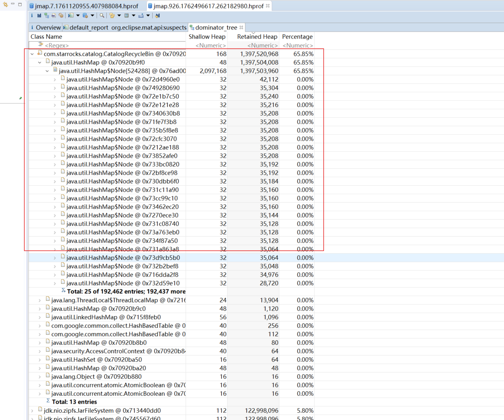
Task: Switch to the default_report suspects tab
Action: tap(125, 28)
